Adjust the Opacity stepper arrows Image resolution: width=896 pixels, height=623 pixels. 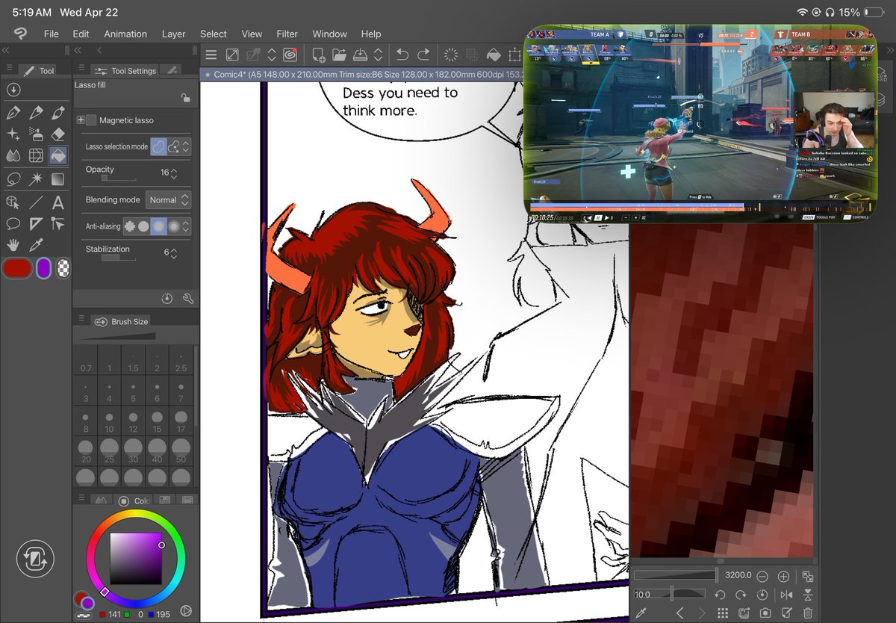point(174,173)
